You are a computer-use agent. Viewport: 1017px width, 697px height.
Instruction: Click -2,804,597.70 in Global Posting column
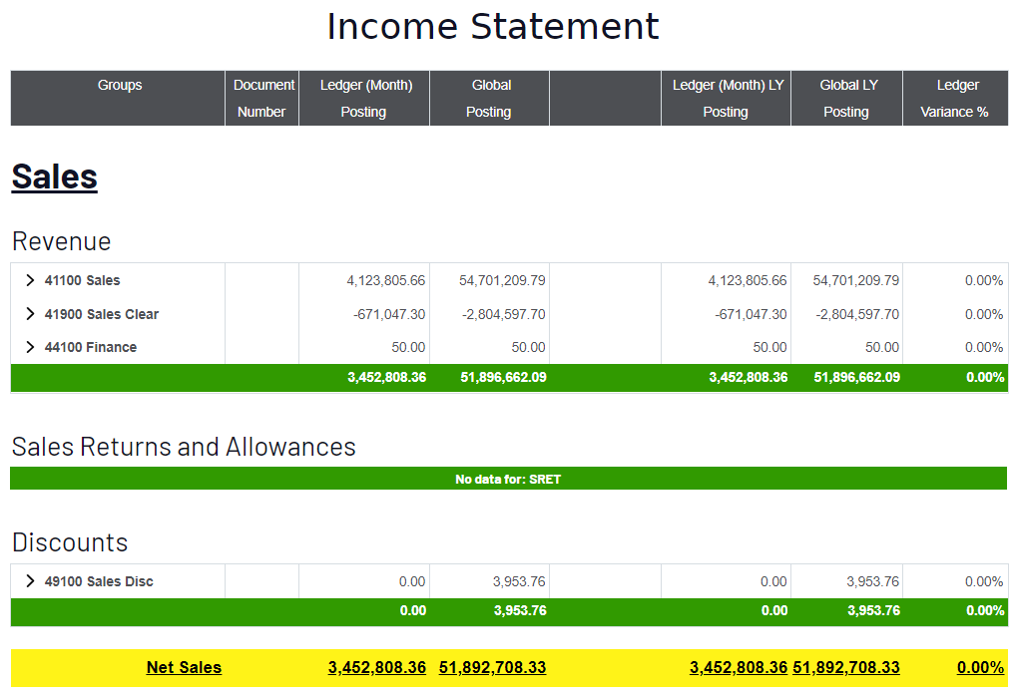coord(503,314)
